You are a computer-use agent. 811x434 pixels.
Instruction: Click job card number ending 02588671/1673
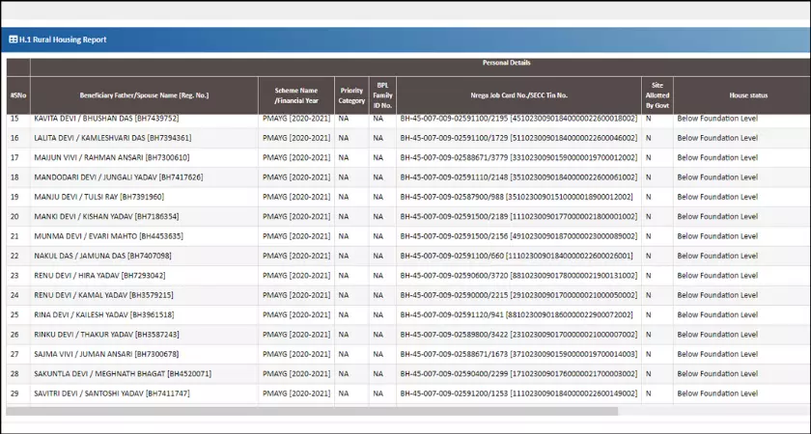pos(518,354)
